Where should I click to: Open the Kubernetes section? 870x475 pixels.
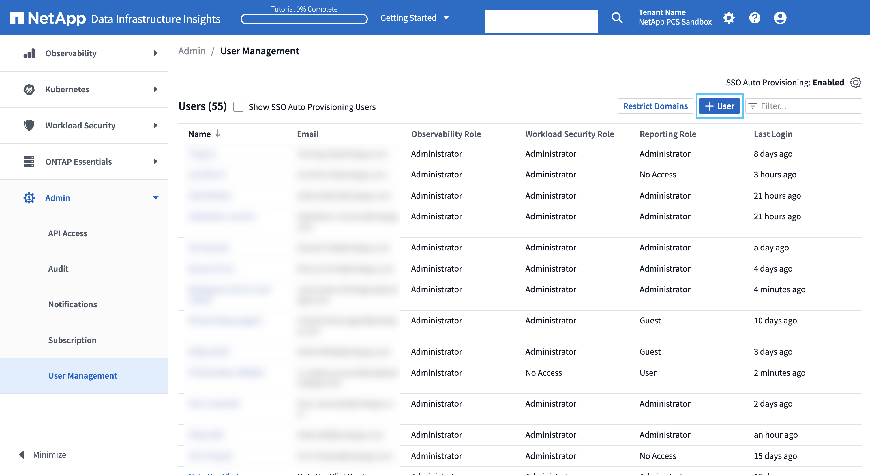pos(84,89)
